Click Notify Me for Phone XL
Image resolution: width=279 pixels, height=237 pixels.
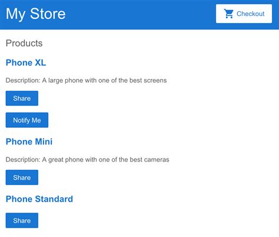coord(27,120)
